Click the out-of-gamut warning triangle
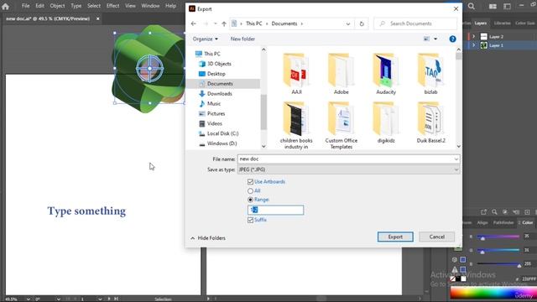Screen dimensions: 537x302 (455, 270)
